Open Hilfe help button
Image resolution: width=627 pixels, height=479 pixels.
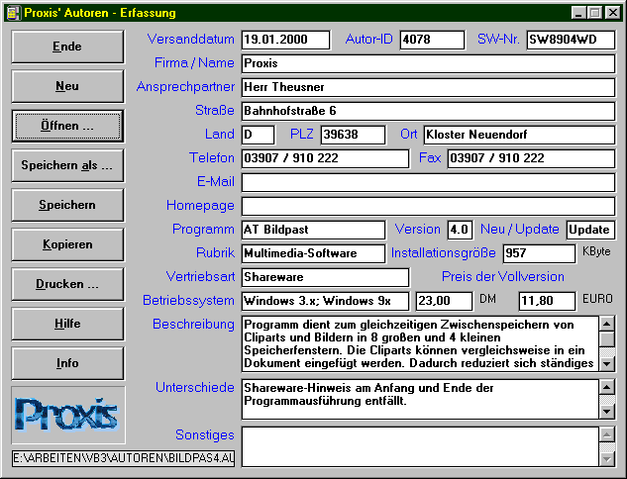(67, 324)
